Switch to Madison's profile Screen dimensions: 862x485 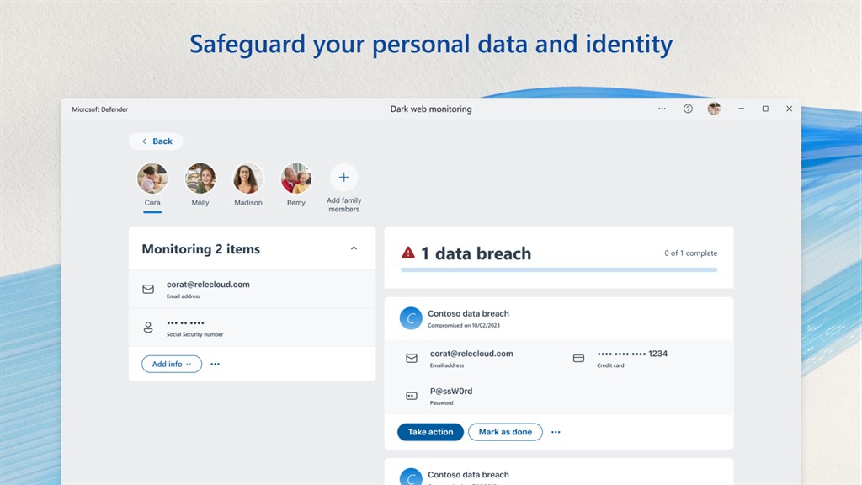(248, 179)
